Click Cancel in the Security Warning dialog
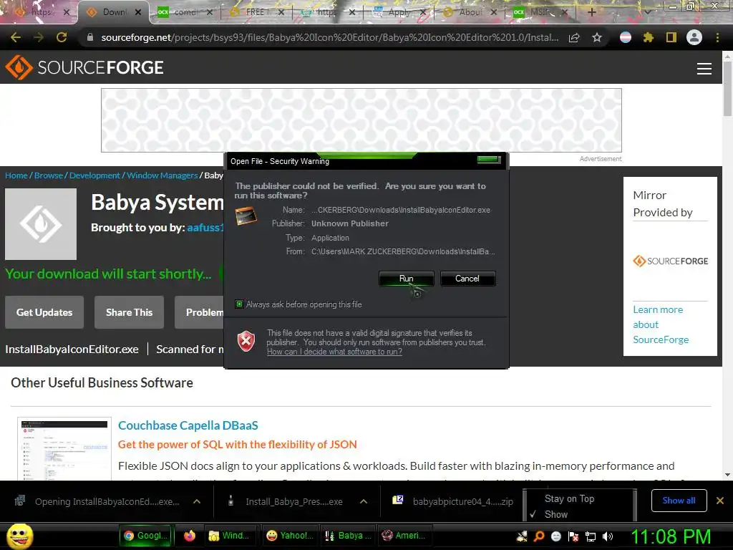Viewport: 733px width, 550px height. tap(467, 279)
